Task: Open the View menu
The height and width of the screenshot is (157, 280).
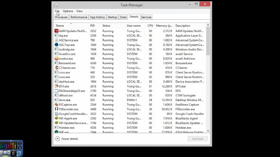Action: tap(79, 11)
